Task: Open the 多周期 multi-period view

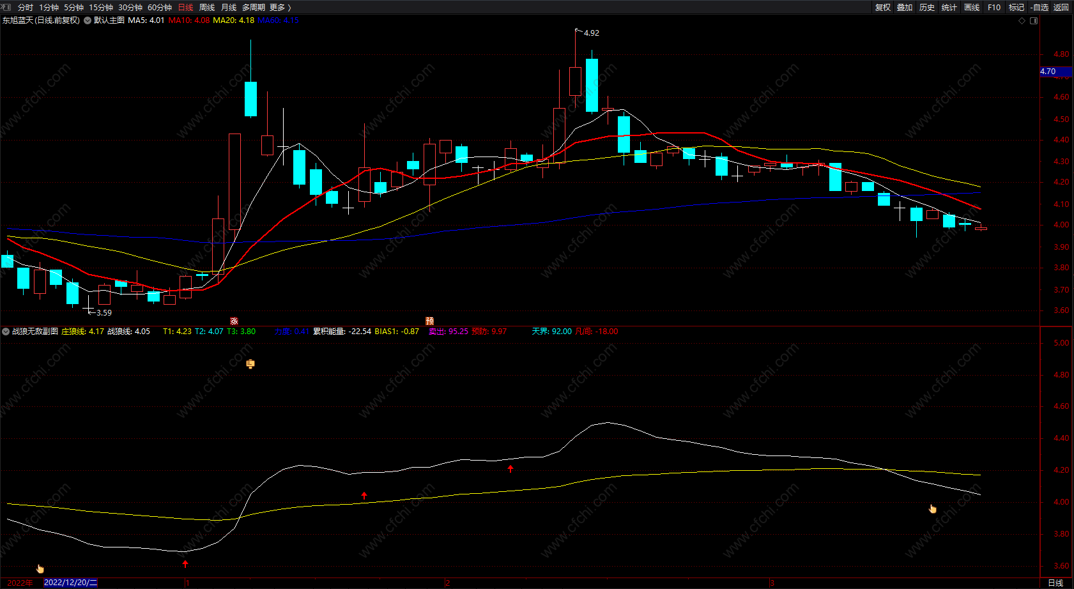Action: [254, 8]
